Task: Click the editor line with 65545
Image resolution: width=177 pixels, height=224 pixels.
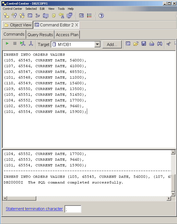Action: [x=45, y=60]
